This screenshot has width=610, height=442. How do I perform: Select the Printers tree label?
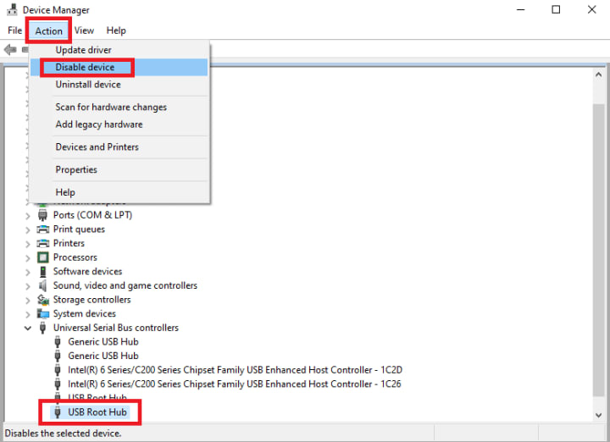point(69,243)
